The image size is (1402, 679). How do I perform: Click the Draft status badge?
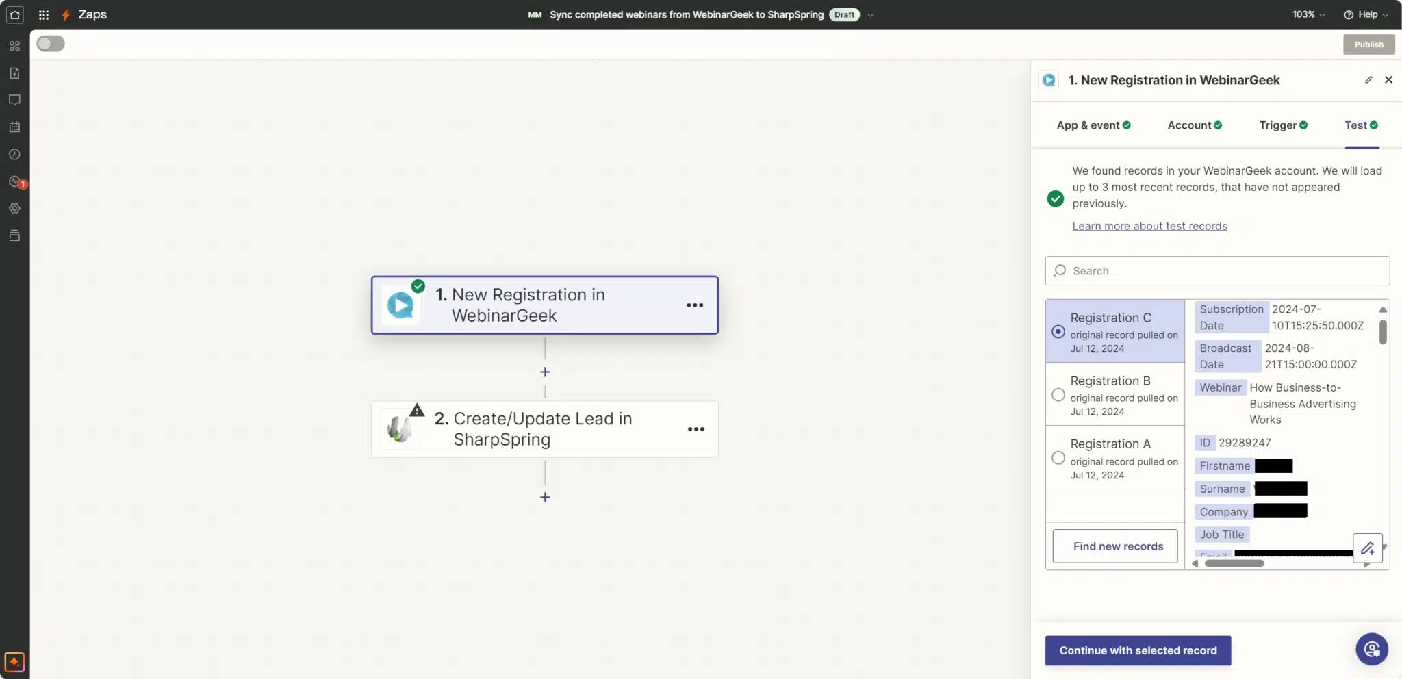844,14
